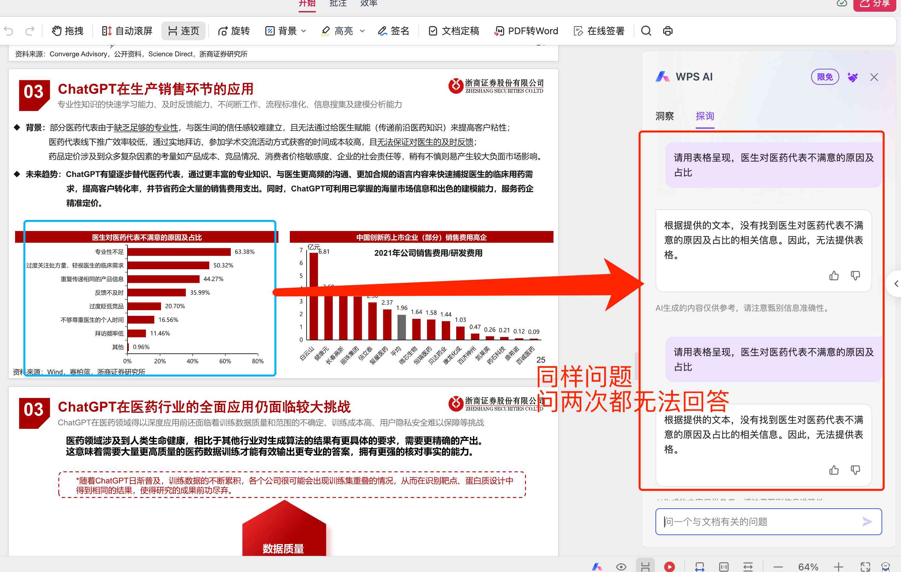Click the WPS AI logo icon in the panel header
Screen dimensions: 901x572
tap(663, 77)
